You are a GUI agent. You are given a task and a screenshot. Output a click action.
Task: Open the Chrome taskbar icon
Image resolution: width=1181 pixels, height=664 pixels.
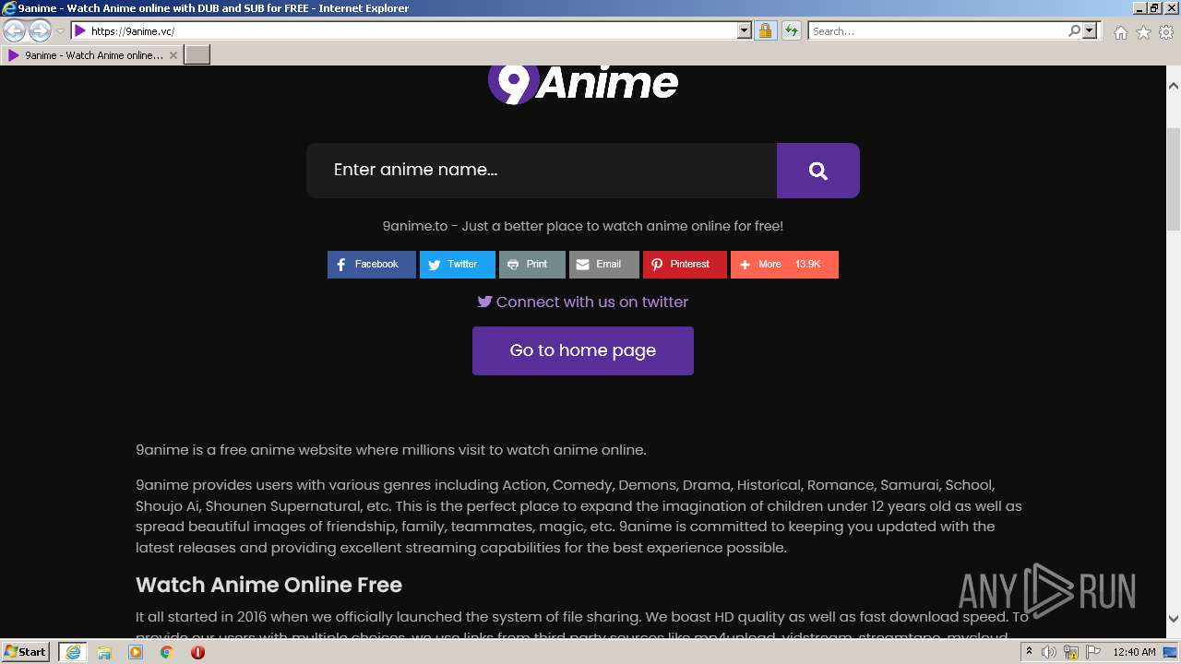(167, 652)
